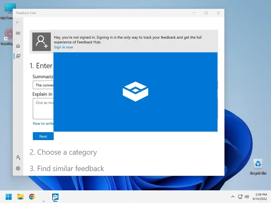Image resolution: width=271 pixels, height=203 pixels.
Task: Open the Feedback section icon in sidebar
Action: coord(18,56)
